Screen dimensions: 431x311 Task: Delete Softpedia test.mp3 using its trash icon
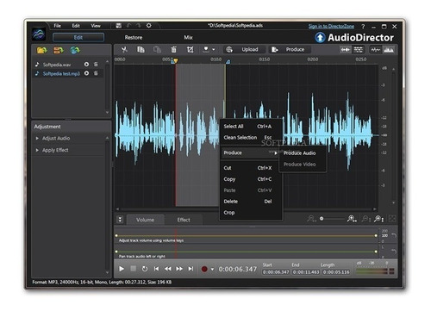point(96,73)
